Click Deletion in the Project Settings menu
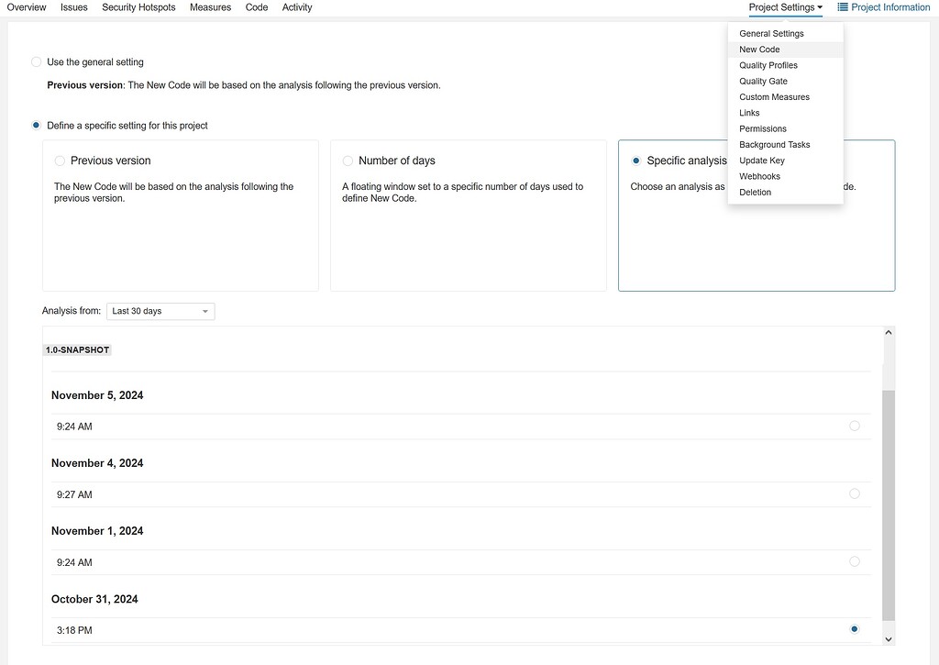Screen dimensions: 939x665 coord(757,192)
